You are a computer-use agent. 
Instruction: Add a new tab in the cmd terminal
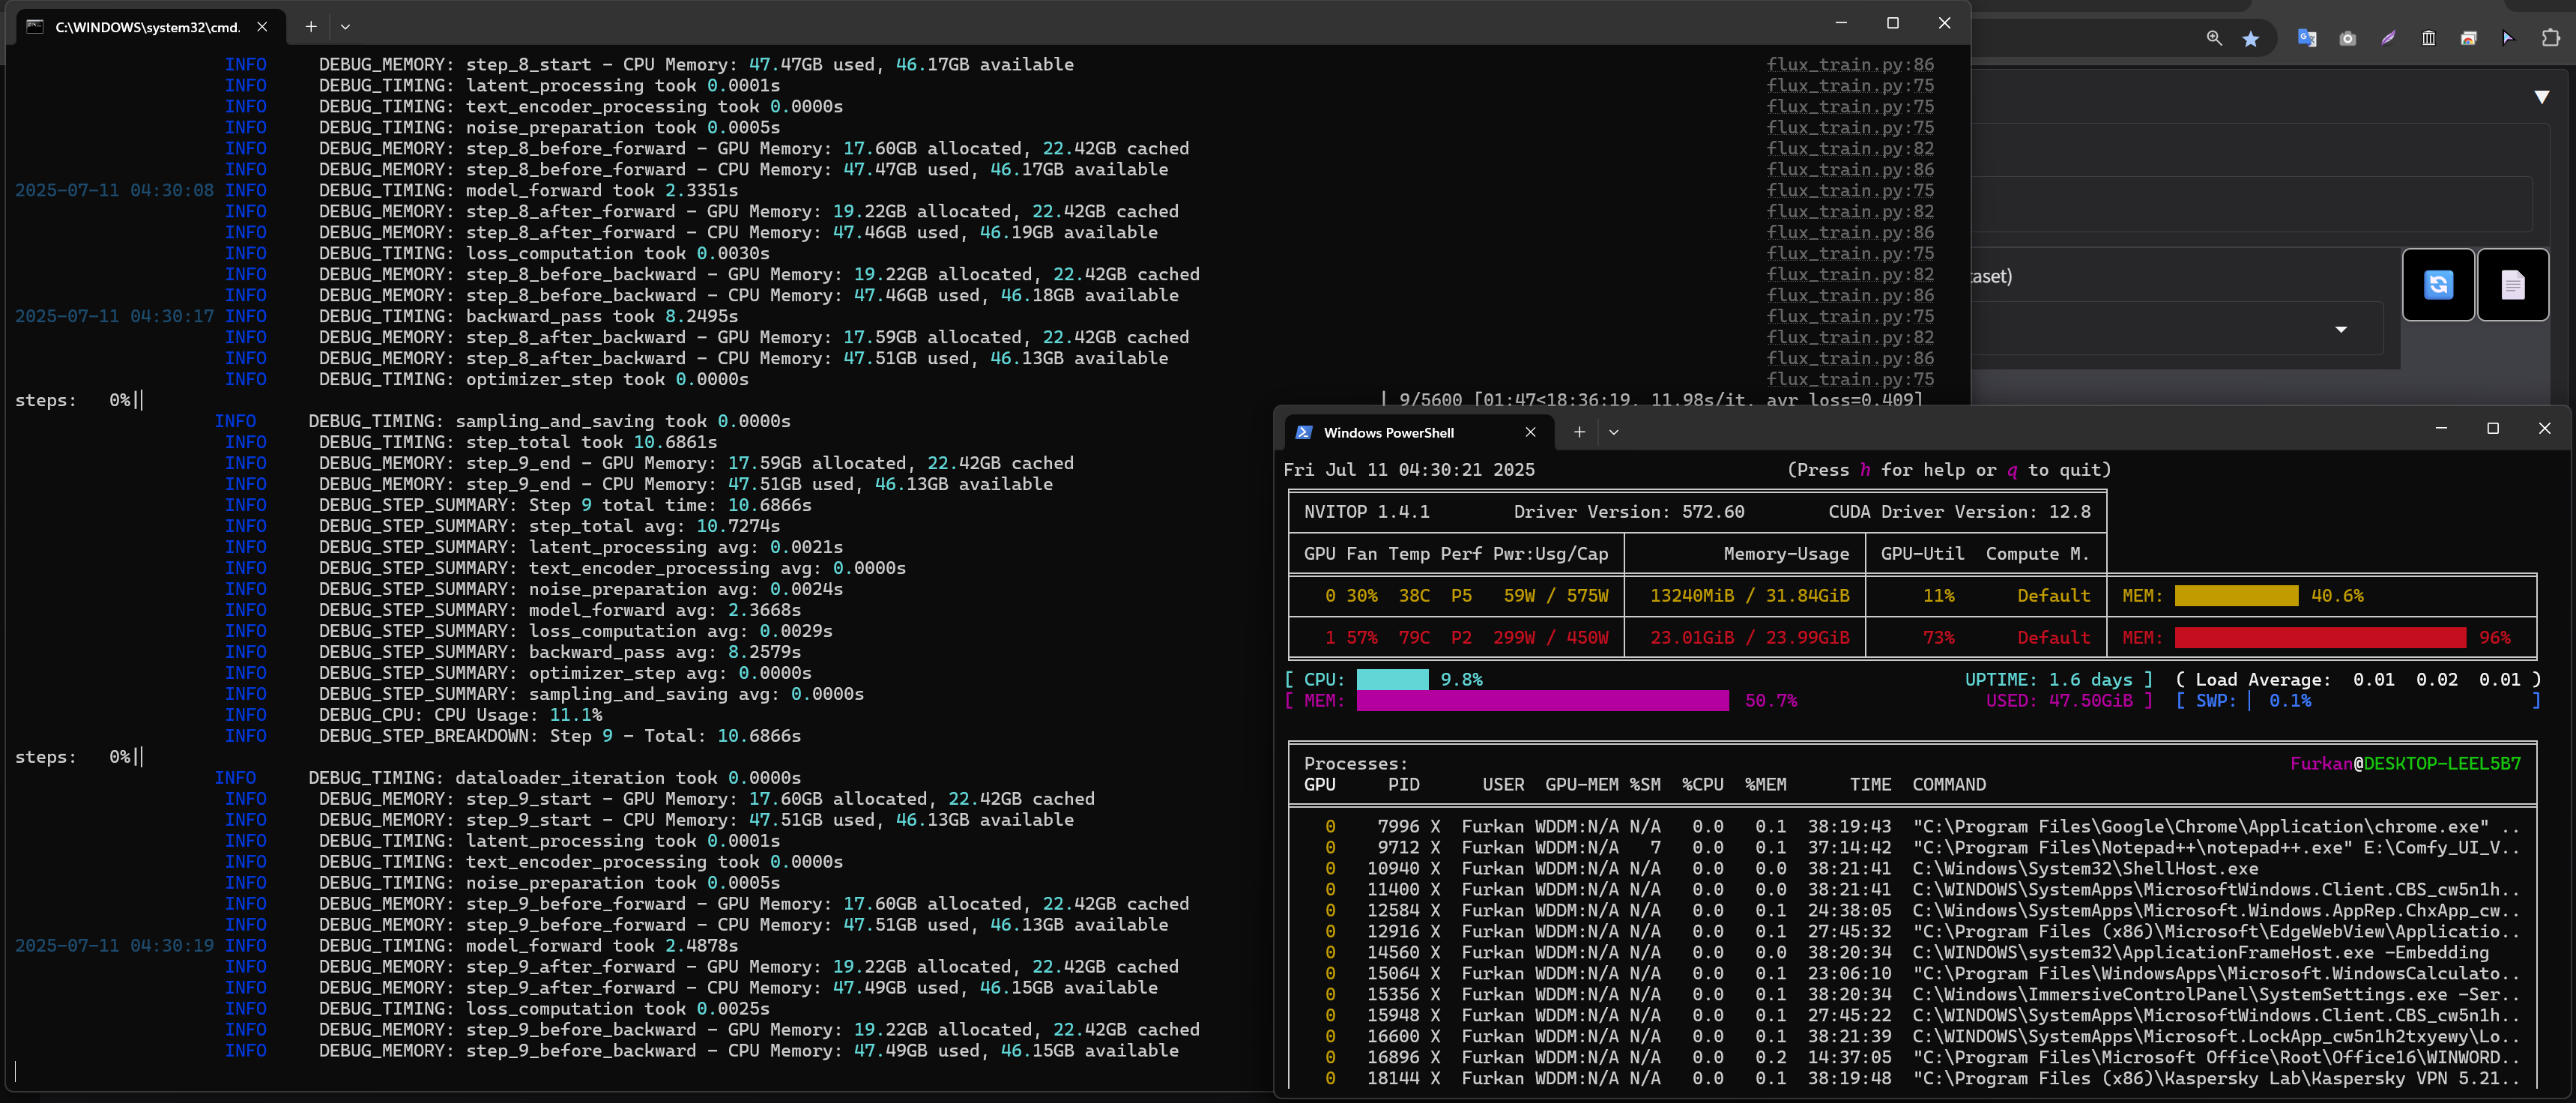[311, 27]
